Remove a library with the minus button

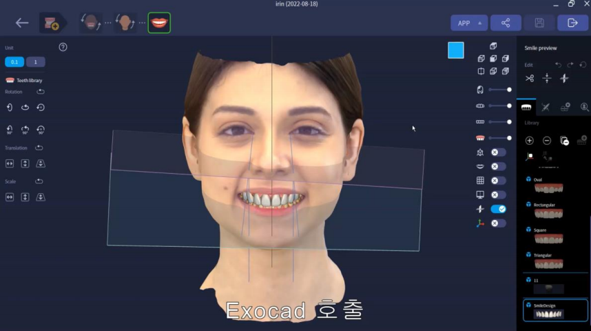click(x=547, y=141)
